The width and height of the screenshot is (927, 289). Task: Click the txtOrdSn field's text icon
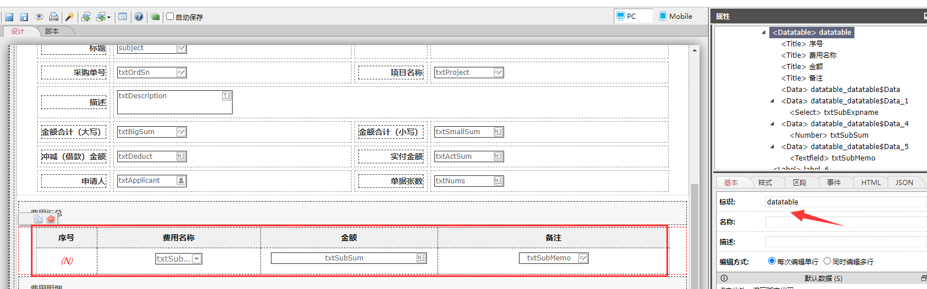coord(181,73)
